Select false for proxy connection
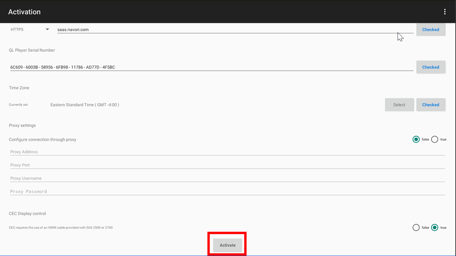The width and height of the screenshot is (456, 256). tap(416, 139)
